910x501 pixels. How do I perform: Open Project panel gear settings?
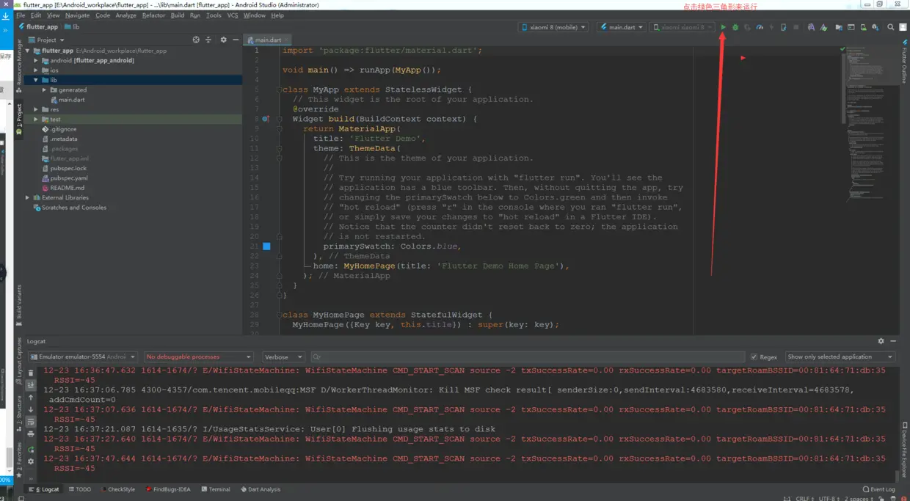point(224,40)
